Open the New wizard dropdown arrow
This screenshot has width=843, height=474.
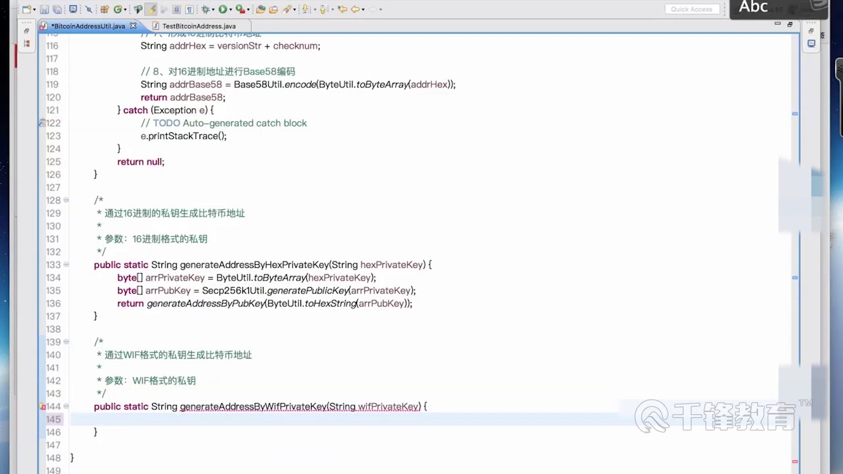34,10
